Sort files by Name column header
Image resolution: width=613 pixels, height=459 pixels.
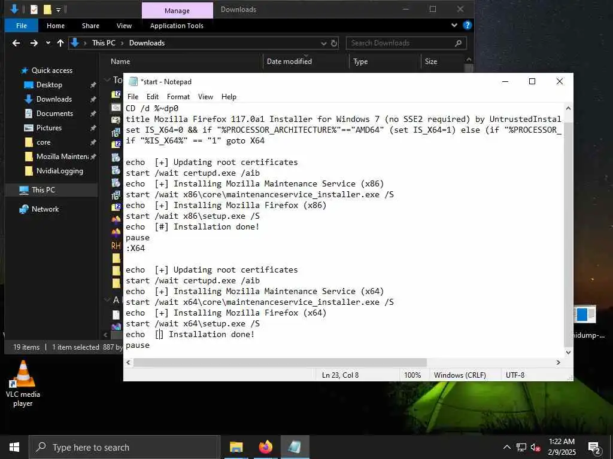coord(120,62)
